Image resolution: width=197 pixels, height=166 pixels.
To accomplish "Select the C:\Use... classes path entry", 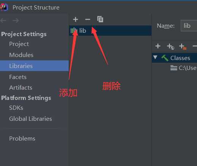I will coord(184,68).
